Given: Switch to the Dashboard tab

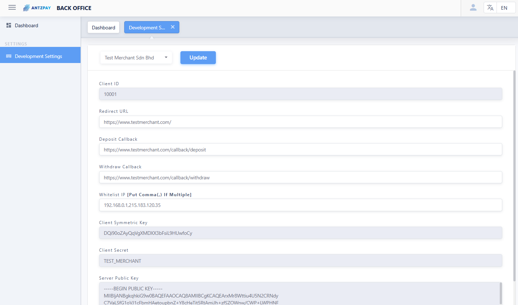Looking at the screenshot, I should 103,28.
